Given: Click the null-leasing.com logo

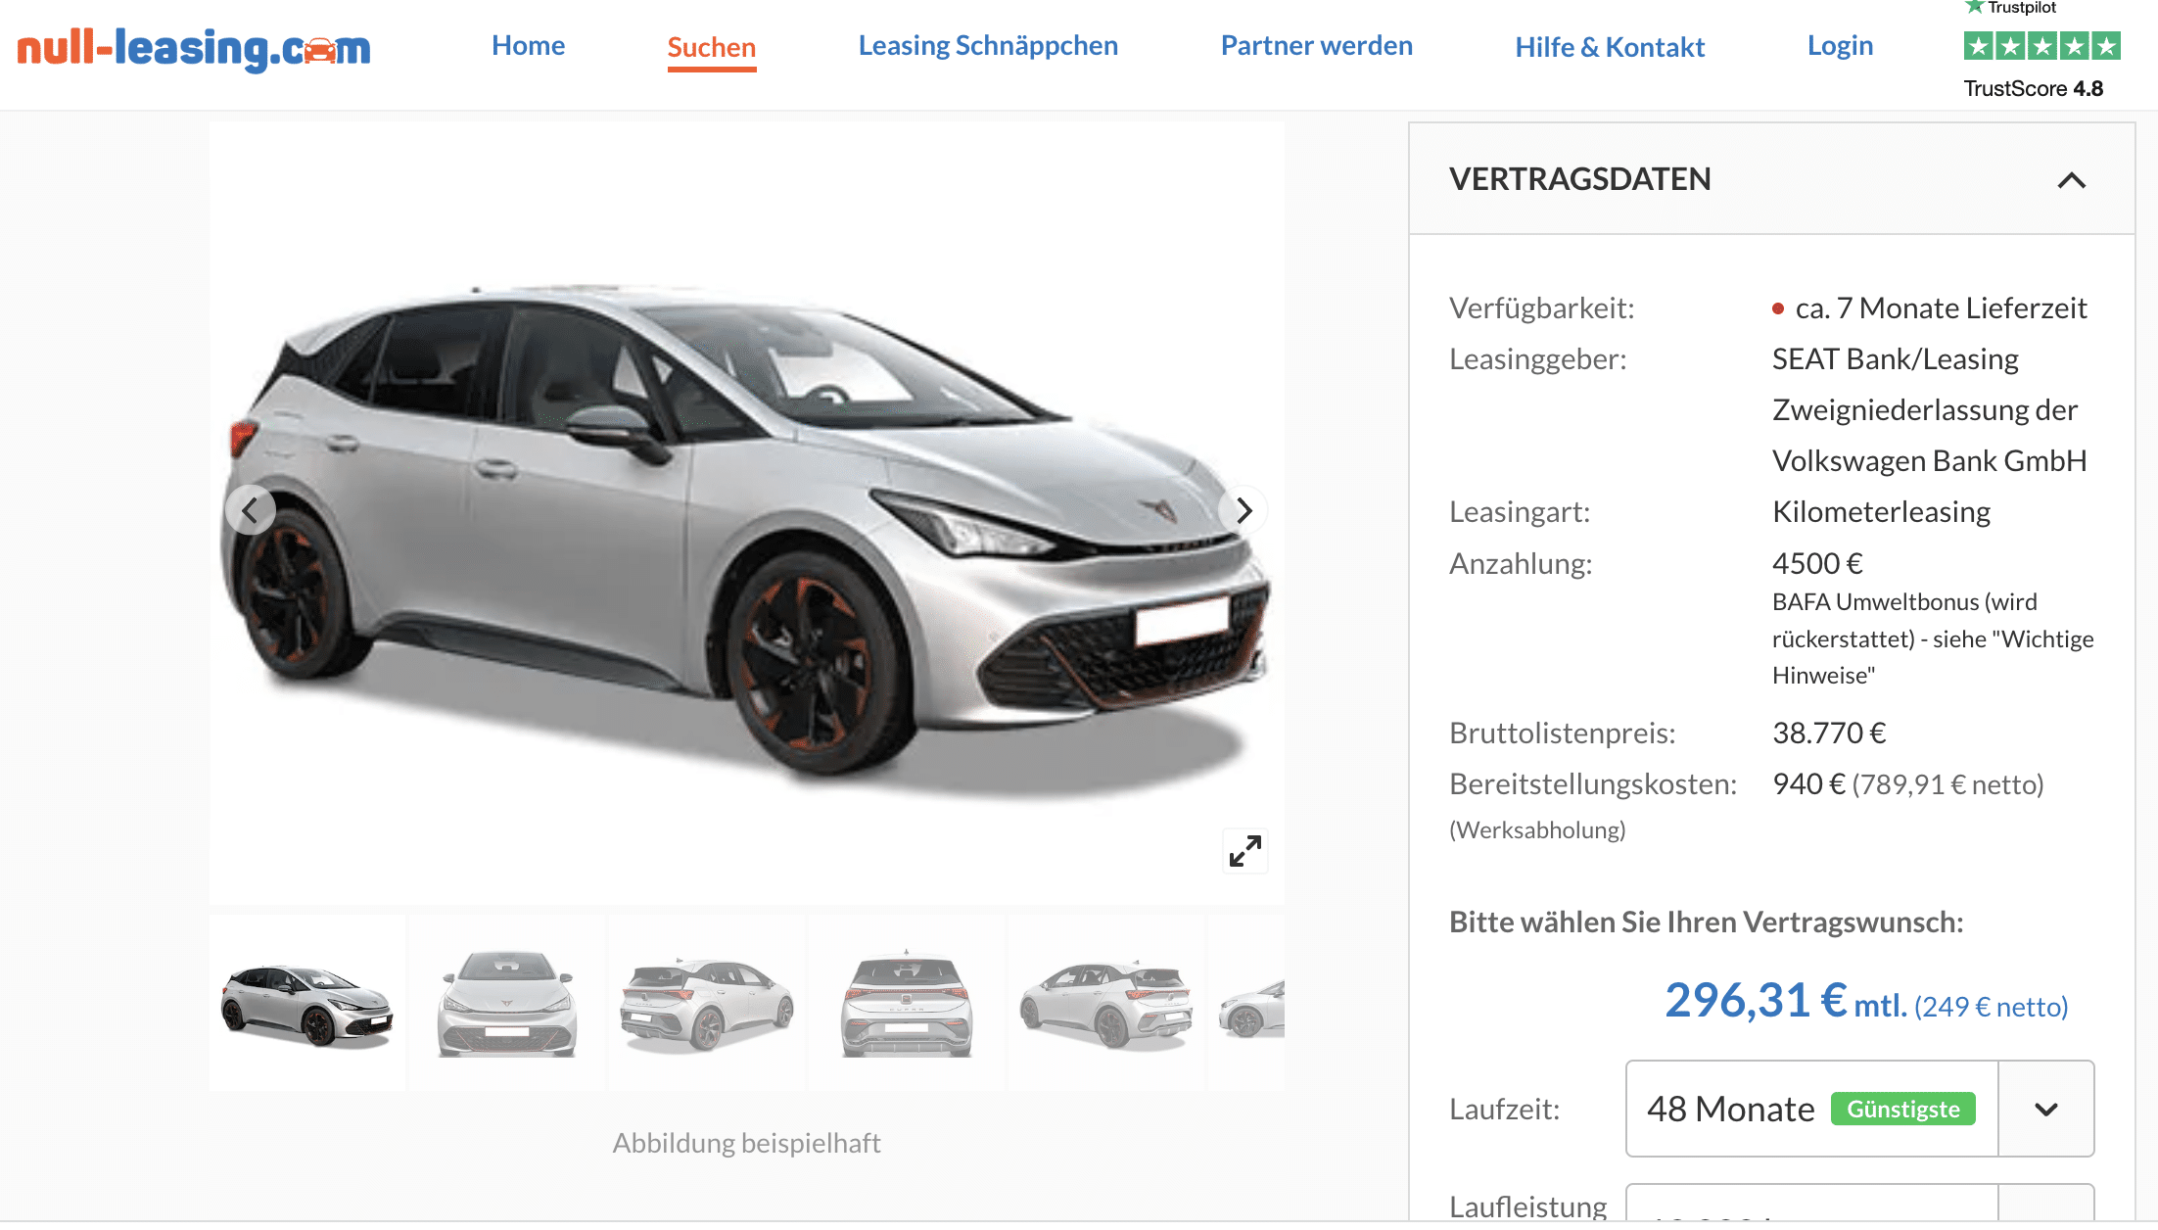Looking at the screenshot, I should (194, 47).
